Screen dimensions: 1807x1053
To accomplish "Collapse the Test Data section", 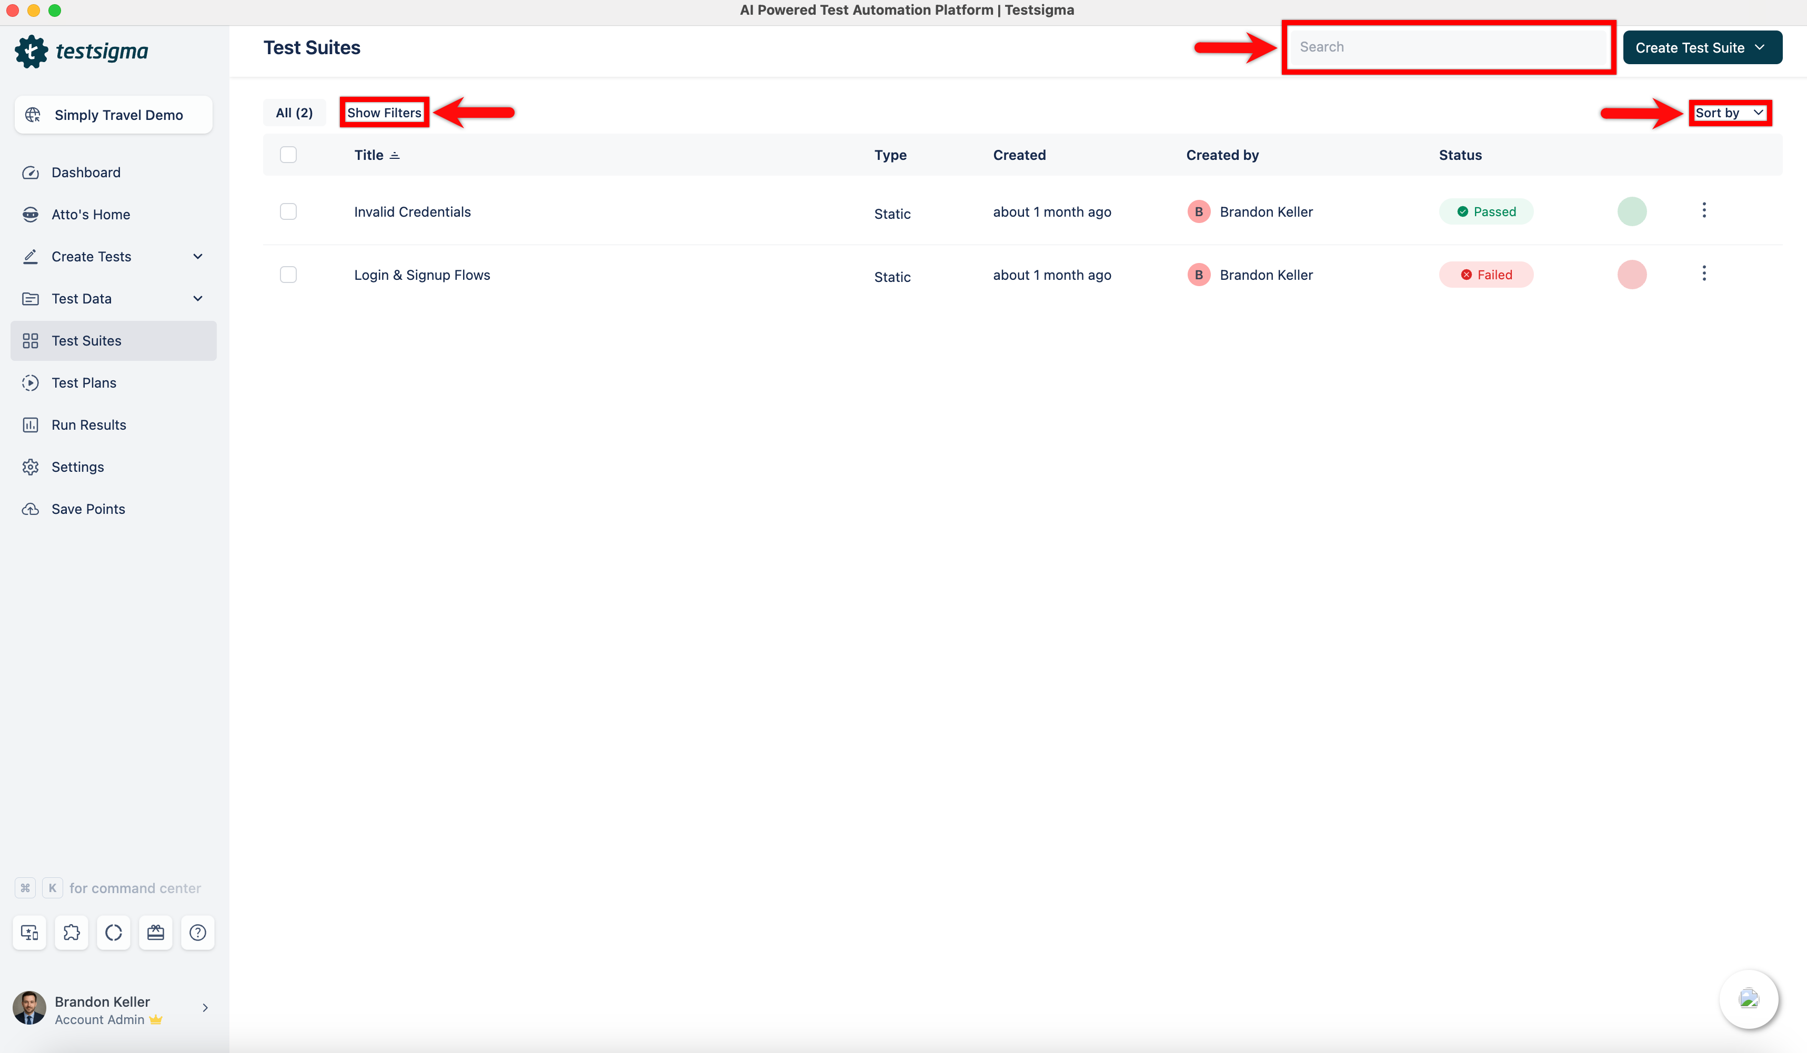I will [198, 298].
